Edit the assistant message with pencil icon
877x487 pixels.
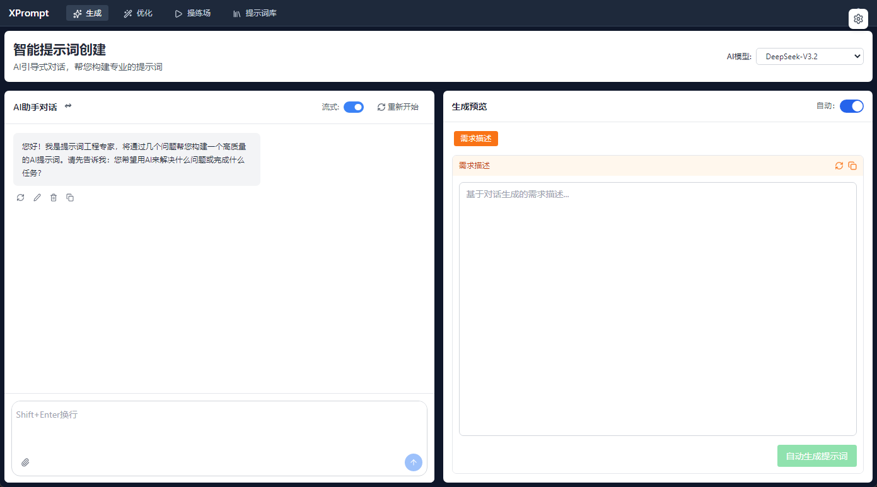tap(37, 198)
